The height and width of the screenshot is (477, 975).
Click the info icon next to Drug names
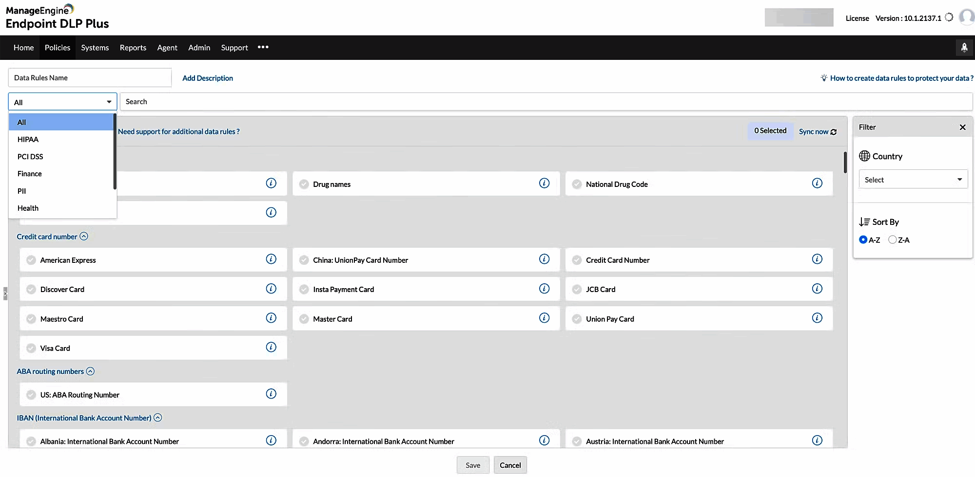click(544, 183)
